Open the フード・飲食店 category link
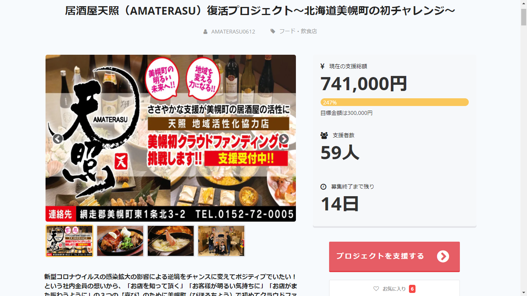This screenshot has height=296, width=527. [x=298, y=31]
